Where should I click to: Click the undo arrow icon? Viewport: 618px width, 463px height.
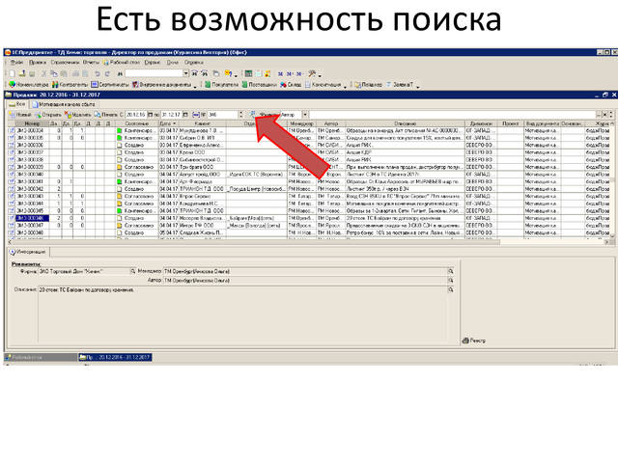[97, 73]
